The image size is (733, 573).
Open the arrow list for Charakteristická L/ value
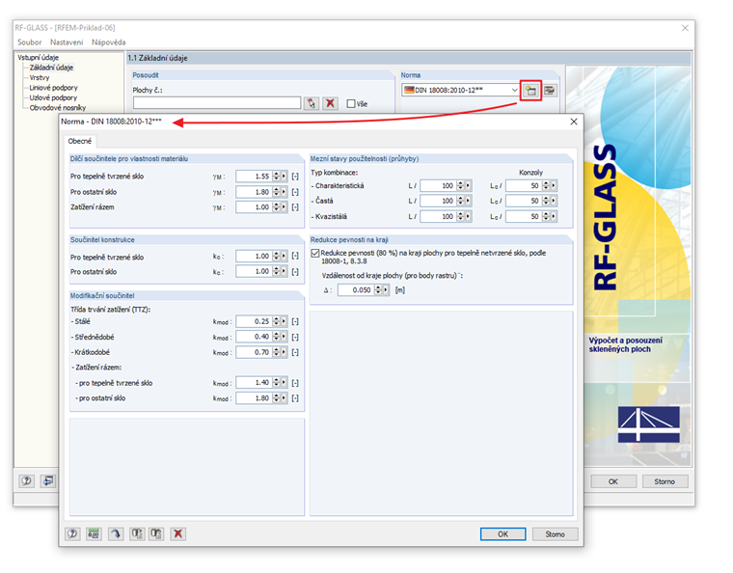pyautogui.click(x=468, y=185)
